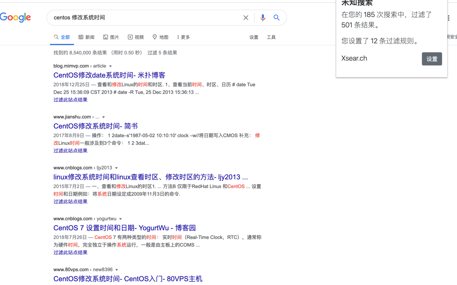The image size is (457, 285).
Task: Open result 'CentOS修改date系统时间- 米扑博客'
Action: (109, 75)
